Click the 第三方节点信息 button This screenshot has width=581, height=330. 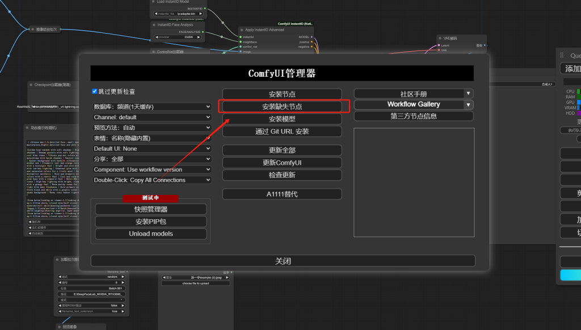tap(414, 116)
